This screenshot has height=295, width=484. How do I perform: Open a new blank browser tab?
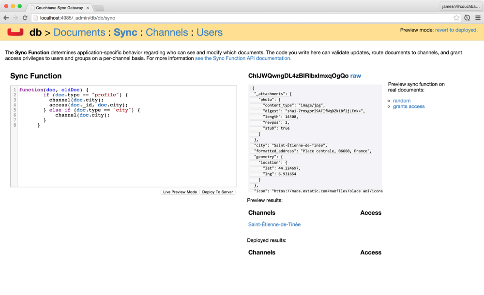pyautogui.click(x=98, y=8)
